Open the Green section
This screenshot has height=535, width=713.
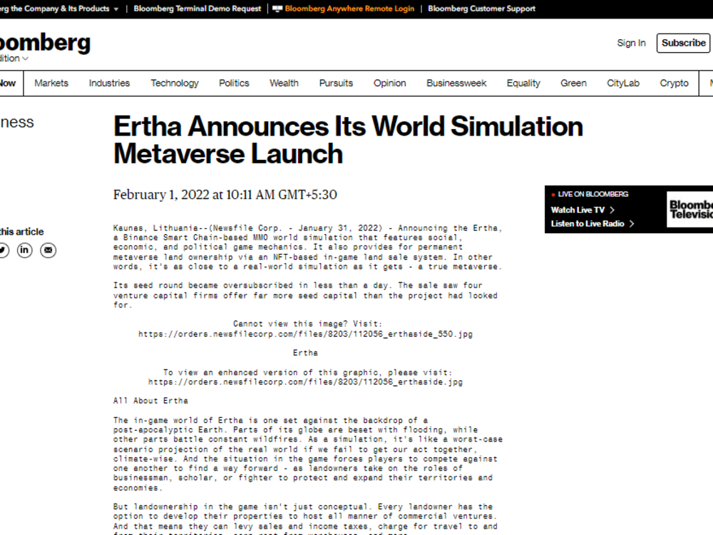573,83
